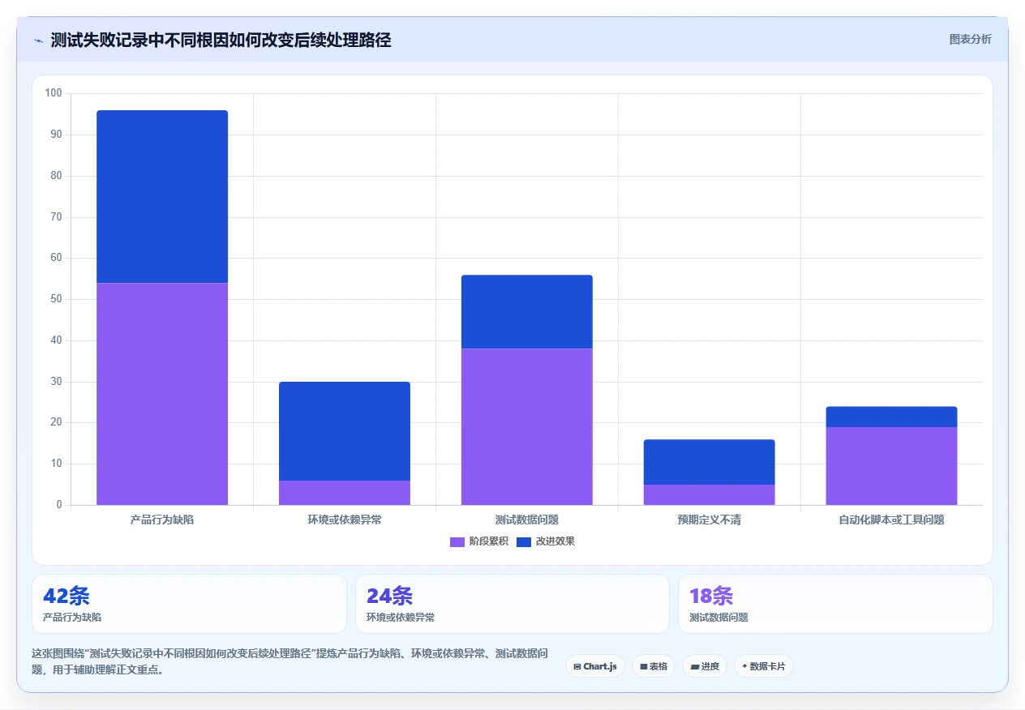
Task: Toggle the 阶段累积 legend entry
Action: click(479, 541)
